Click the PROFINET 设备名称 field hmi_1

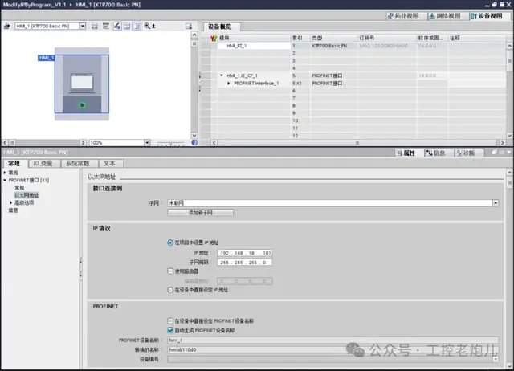tap(333, 340)
